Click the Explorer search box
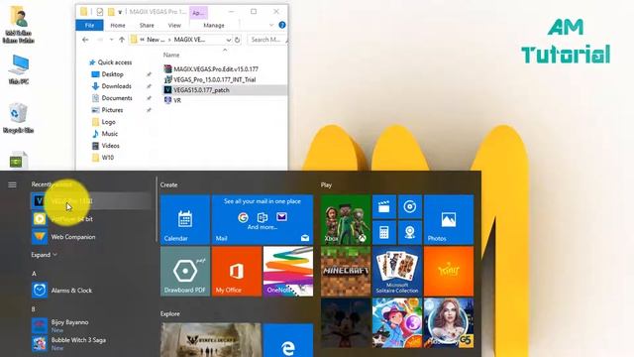Screen dimensions: 634x357 266,40
